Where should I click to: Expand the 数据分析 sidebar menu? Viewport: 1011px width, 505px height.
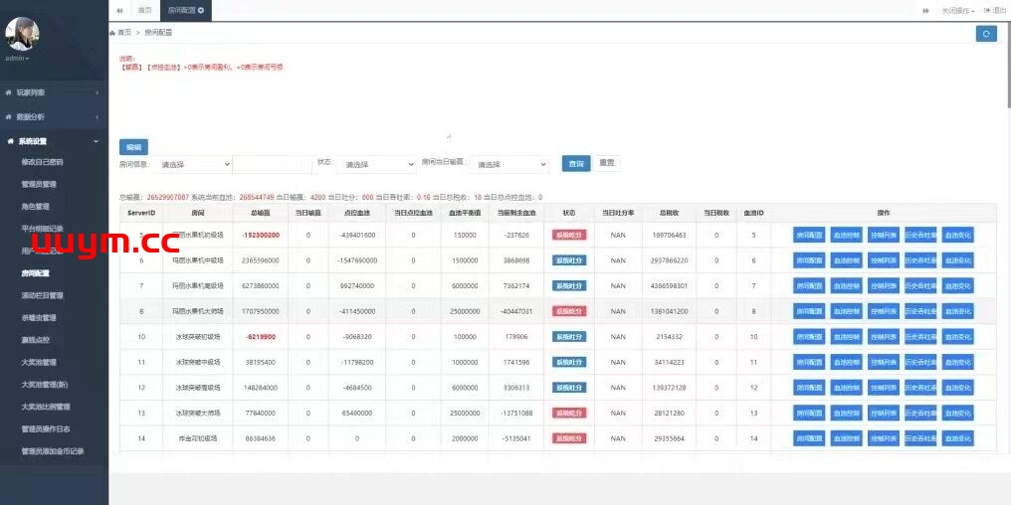click(54, 116)
